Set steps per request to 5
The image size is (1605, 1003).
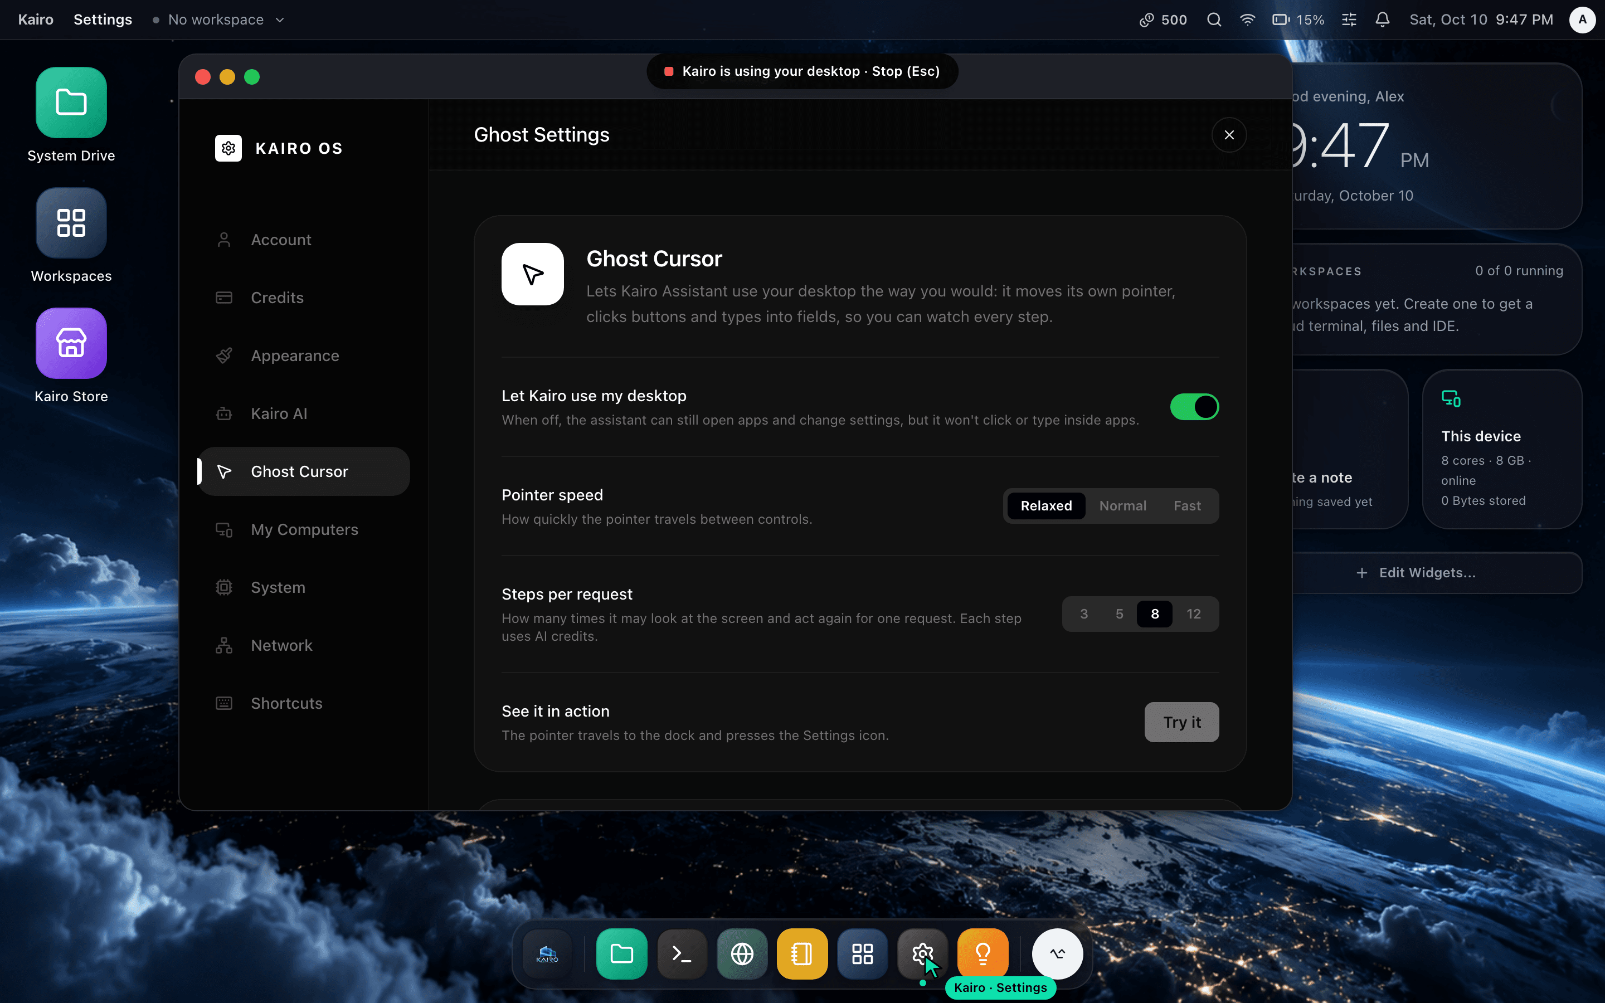pyautogui.click(x=1120, y=614)
